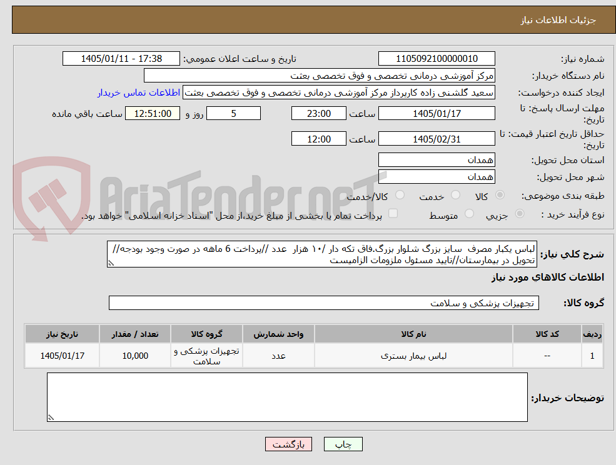The height and width of the screenshot is (465, 616).
Task: Click the تاریخ نیاز column header
Action: (x=62, y=334)
